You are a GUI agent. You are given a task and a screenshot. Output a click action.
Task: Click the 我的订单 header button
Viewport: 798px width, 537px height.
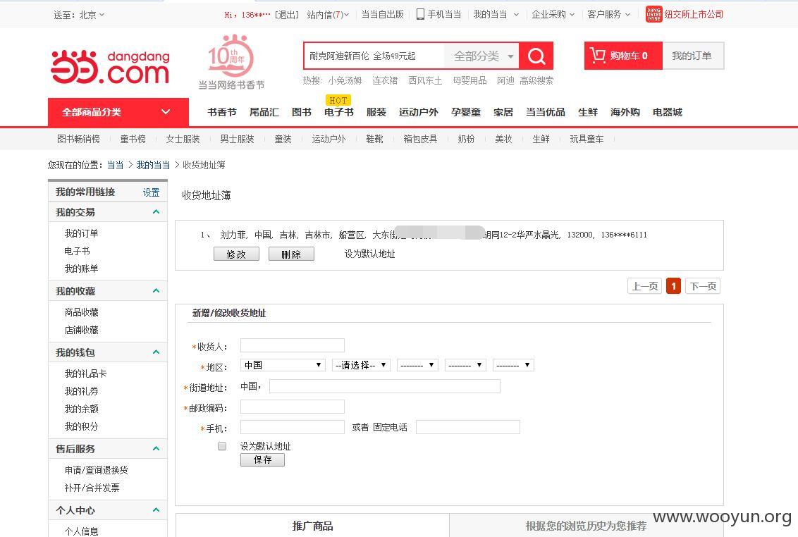[692, 56]
